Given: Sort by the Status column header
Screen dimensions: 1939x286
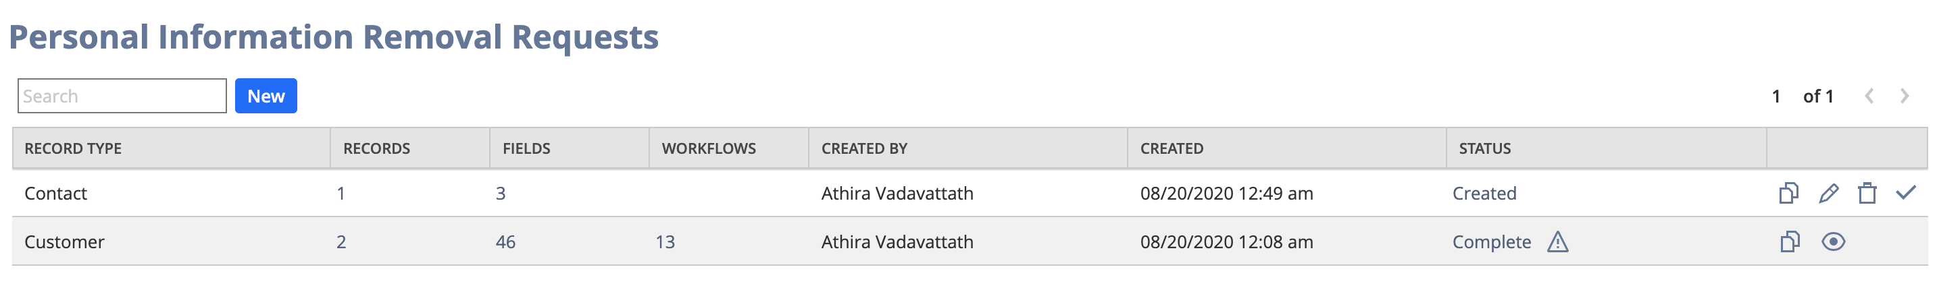Looking at the screenshot, I should coord(1484,148).
